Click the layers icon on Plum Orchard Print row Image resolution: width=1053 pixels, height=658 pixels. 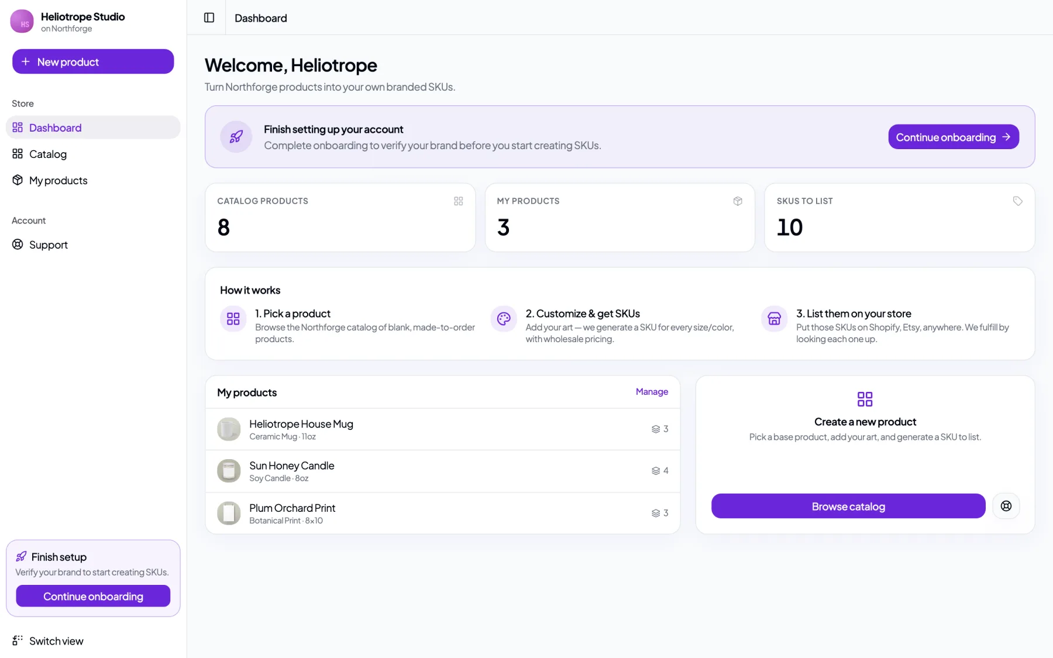click(x=656, y=513)
